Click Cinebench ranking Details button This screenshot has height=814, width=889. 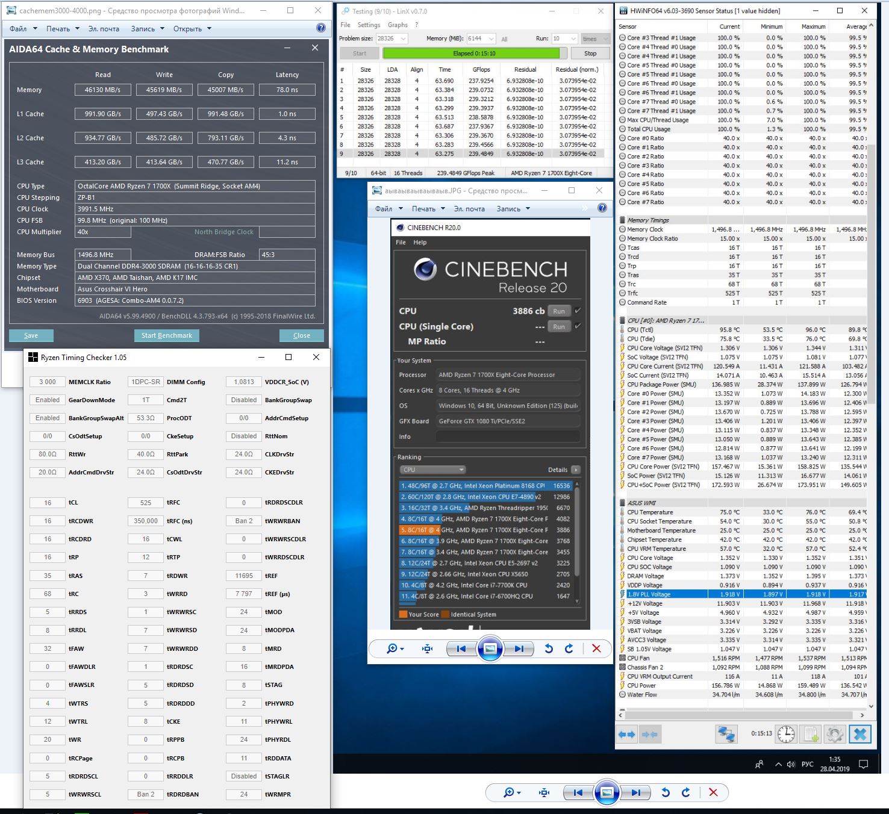click(564, 470)
